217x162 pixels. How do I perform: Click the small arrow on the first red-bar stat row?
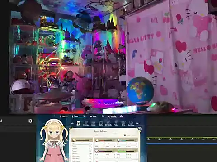pyautogui.click(x=114, y=144)
